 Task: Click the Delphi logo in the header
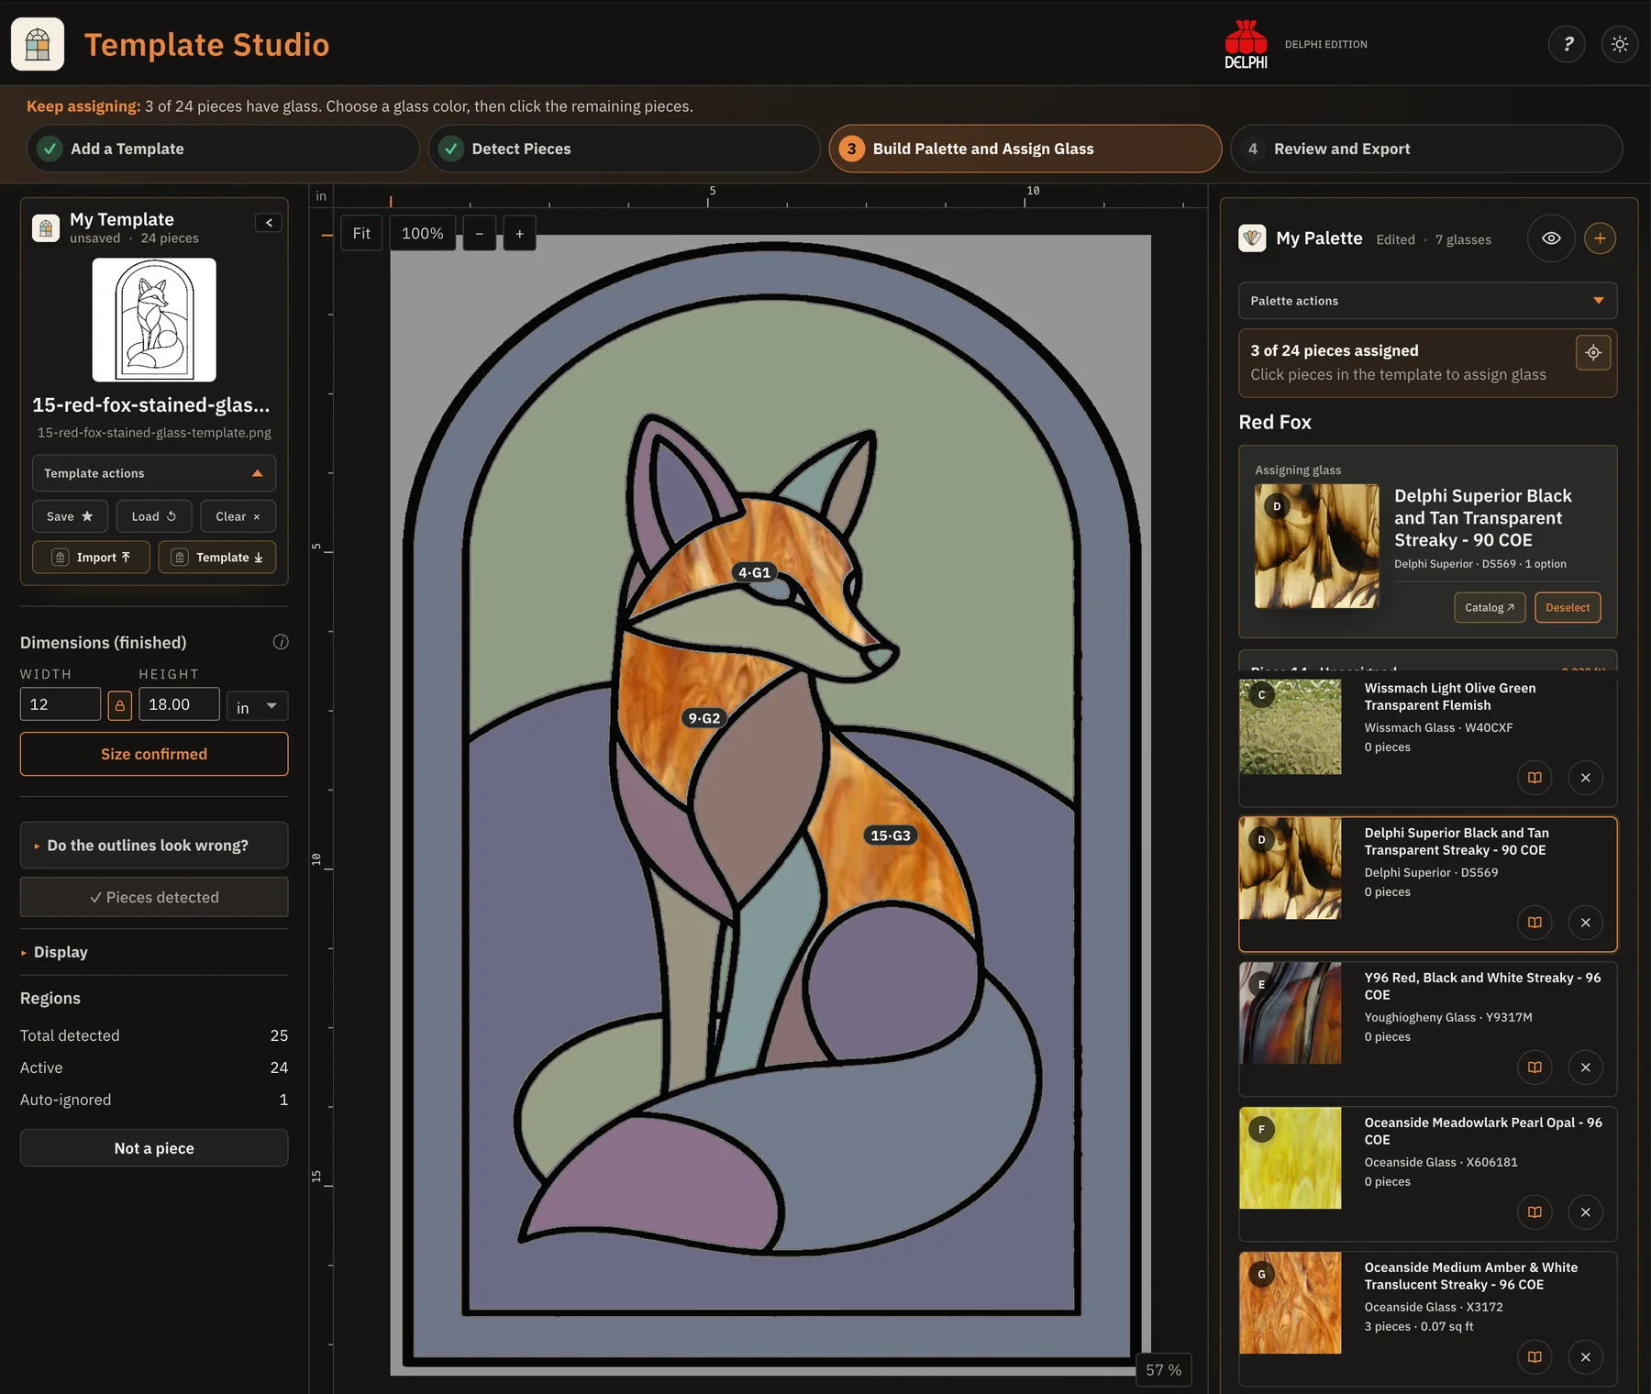coord(1246,44)
